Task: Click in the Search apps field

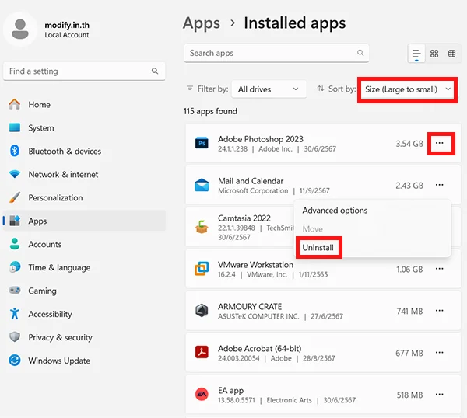Action: coord(276,53)
